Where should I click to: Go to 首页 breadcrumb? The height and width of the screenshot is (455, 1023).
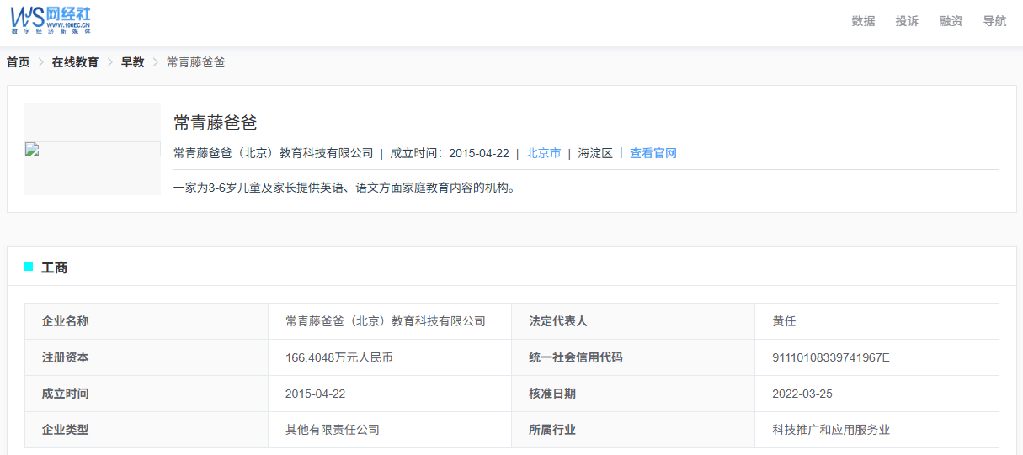tap(19, 62)
